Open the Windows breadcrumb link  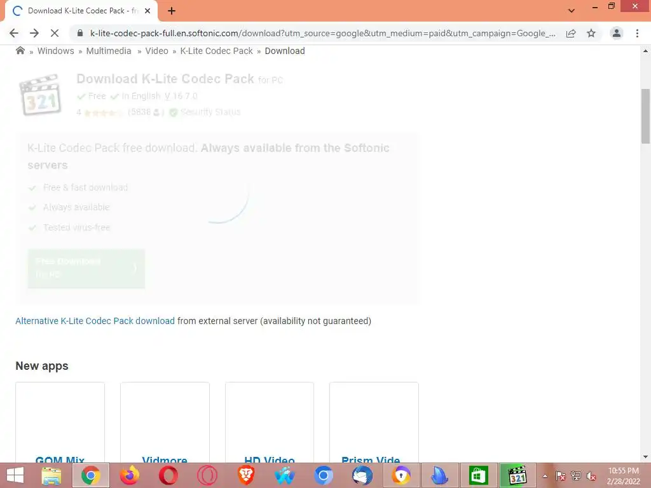coord(56,51)
